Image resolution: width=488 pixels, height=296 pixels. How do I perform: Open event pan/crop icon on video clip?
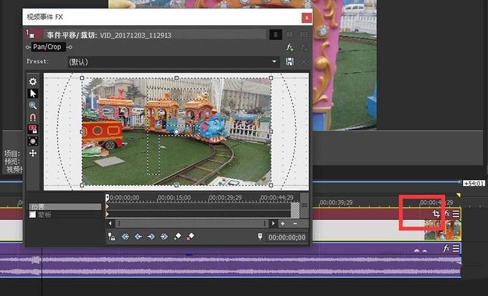tap(436, 213)
